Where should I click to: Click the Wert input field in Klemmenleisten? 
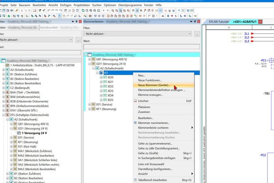(141, 46)
